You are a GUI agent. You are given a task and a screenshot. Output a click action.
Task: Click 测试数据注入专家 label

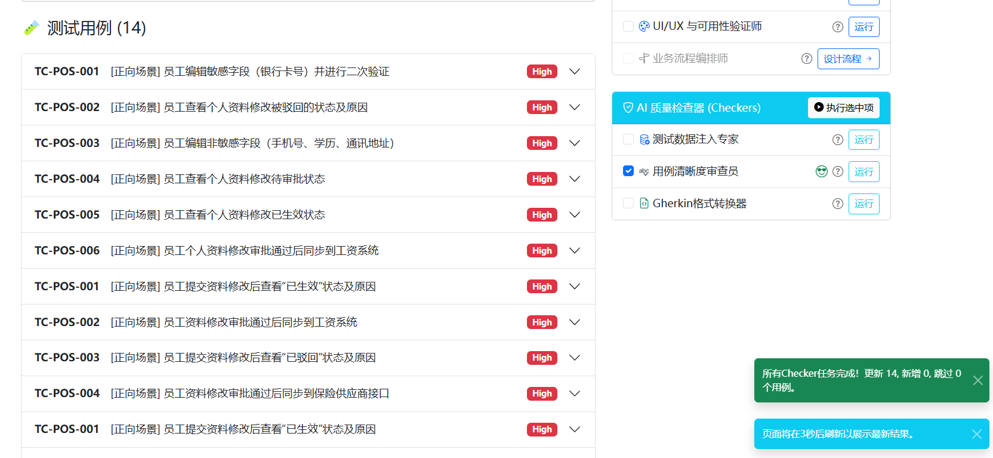pyautogui.click(x=695, y=139)
